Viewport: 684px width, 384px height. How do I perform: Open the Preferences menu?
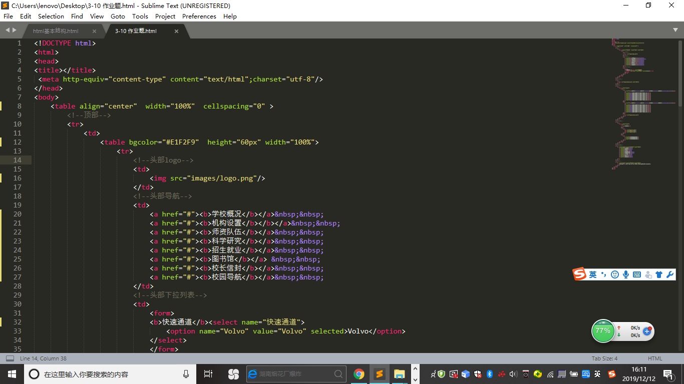tap(199, 16)
